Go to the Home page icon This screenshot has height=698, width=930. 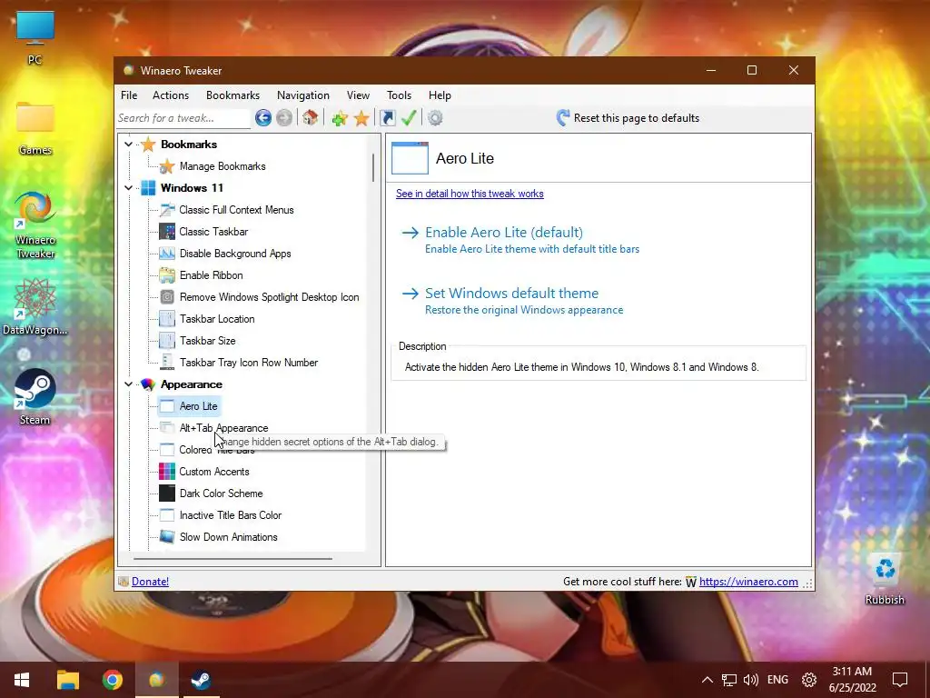pos(311,118)
